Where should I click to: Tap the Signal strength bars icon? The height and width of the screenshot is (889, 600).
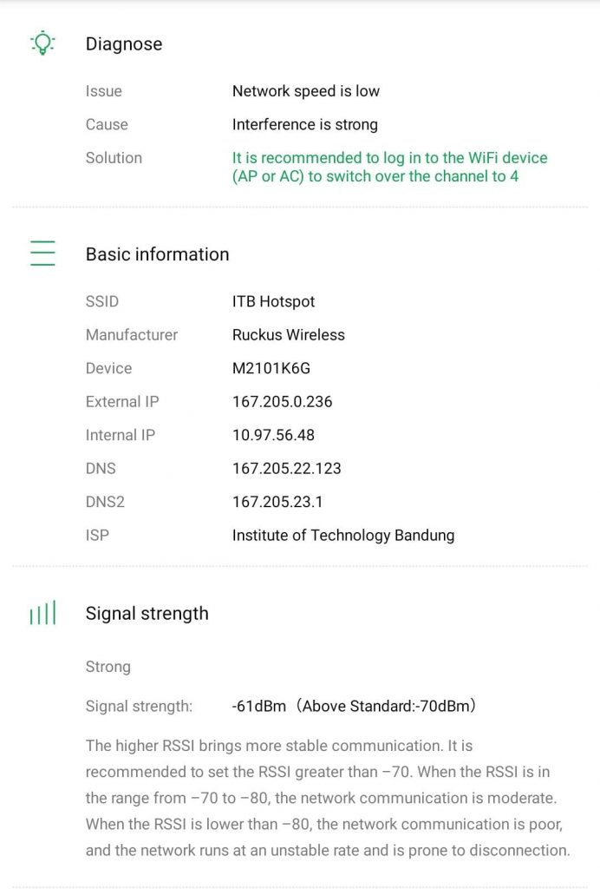click(x=42, y=613)
